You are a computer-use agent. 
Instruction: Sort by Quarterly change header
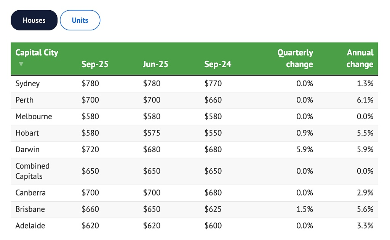295,58
